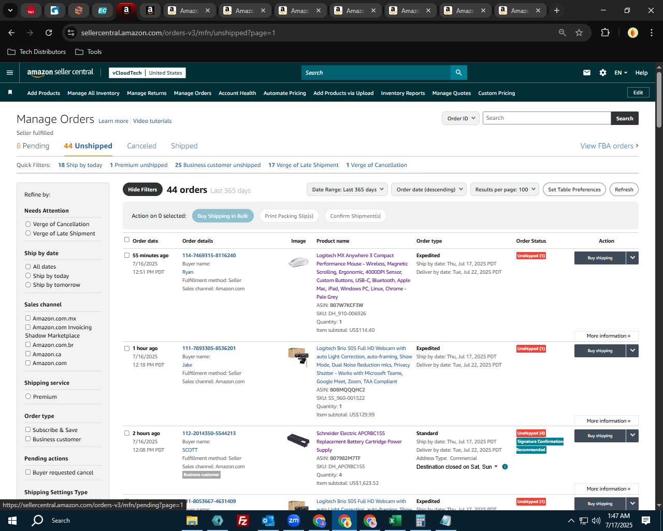This screenshot has width=663, height=531.
Task: Open the hamburger navigation menu
Action: pyautogui.click(x=10, y=73)
